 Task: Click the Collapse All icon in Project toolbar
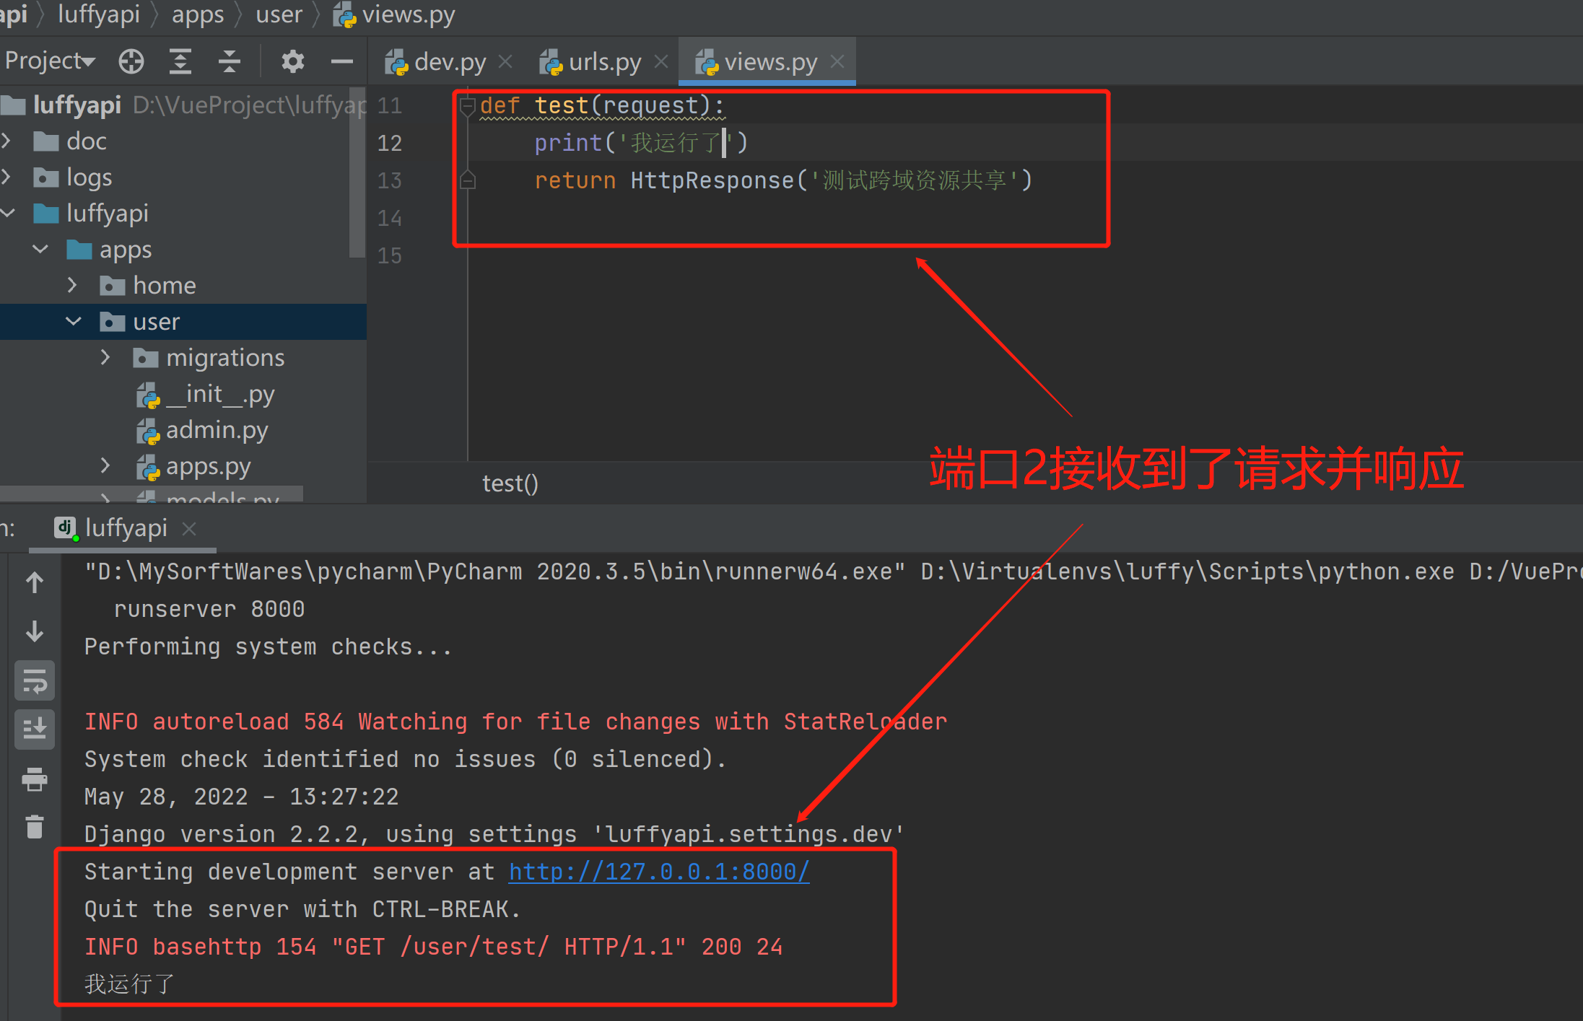pos(229,62)
